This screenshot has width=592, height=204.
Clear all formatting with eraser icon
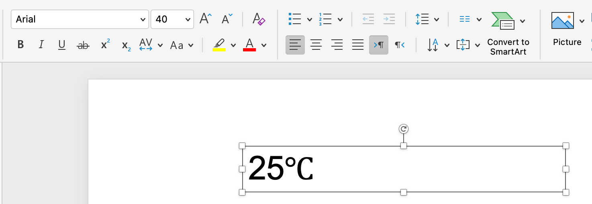[259, 19]
